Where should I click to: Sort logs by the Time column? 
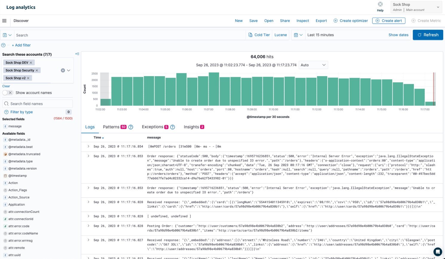click(99, 137)
